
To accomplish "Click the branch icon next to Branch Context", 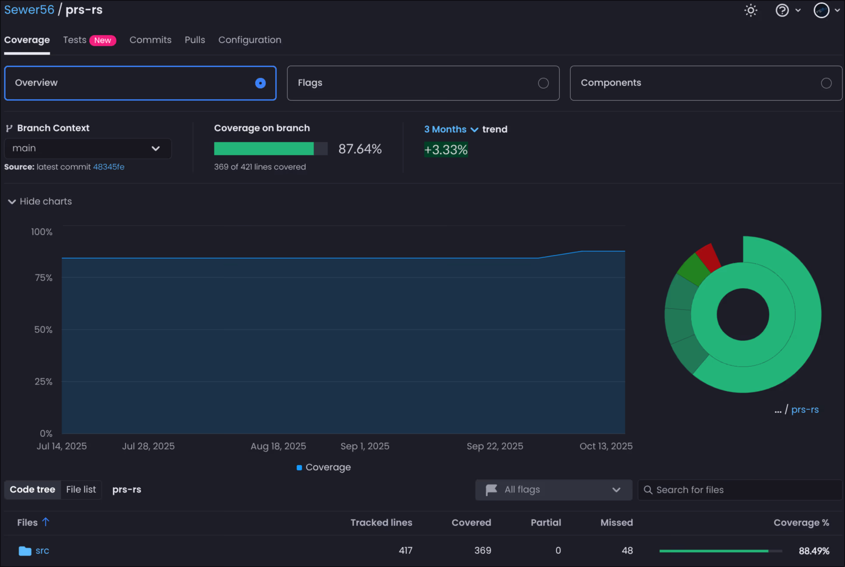I will pyautogui.click(x=9, y=128).
